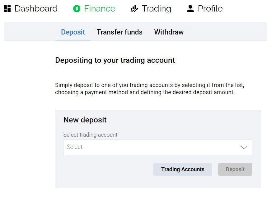This screenshot has height=211, width=267.
Task: Click the Dashboard grid icon
Action: [7, 9]
